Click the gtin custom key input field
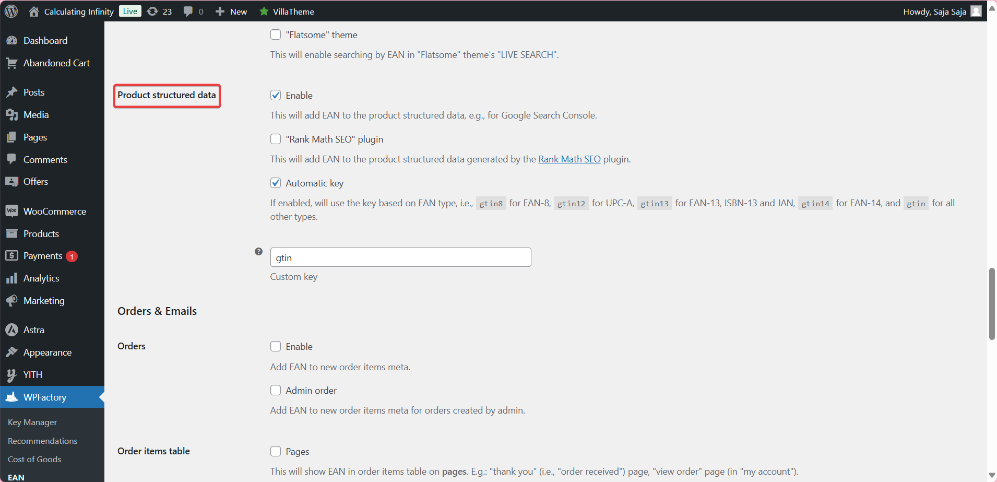 (400, 257)
